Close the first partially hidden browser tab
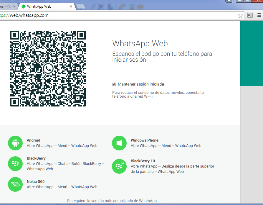This screenshot has height=205, width=263. tap(14, 6)
